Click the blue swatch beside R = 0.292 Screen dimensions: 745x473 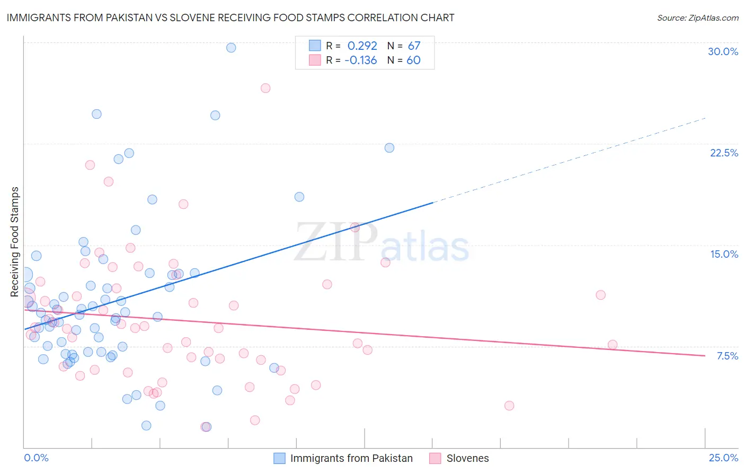click(315, 46)
